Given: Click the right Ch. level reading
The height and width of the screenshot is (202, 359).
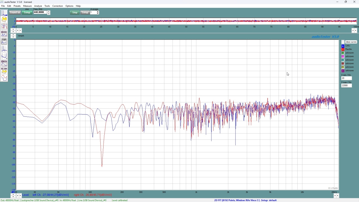Looking at the screenshot, I should tap(93, 195).
